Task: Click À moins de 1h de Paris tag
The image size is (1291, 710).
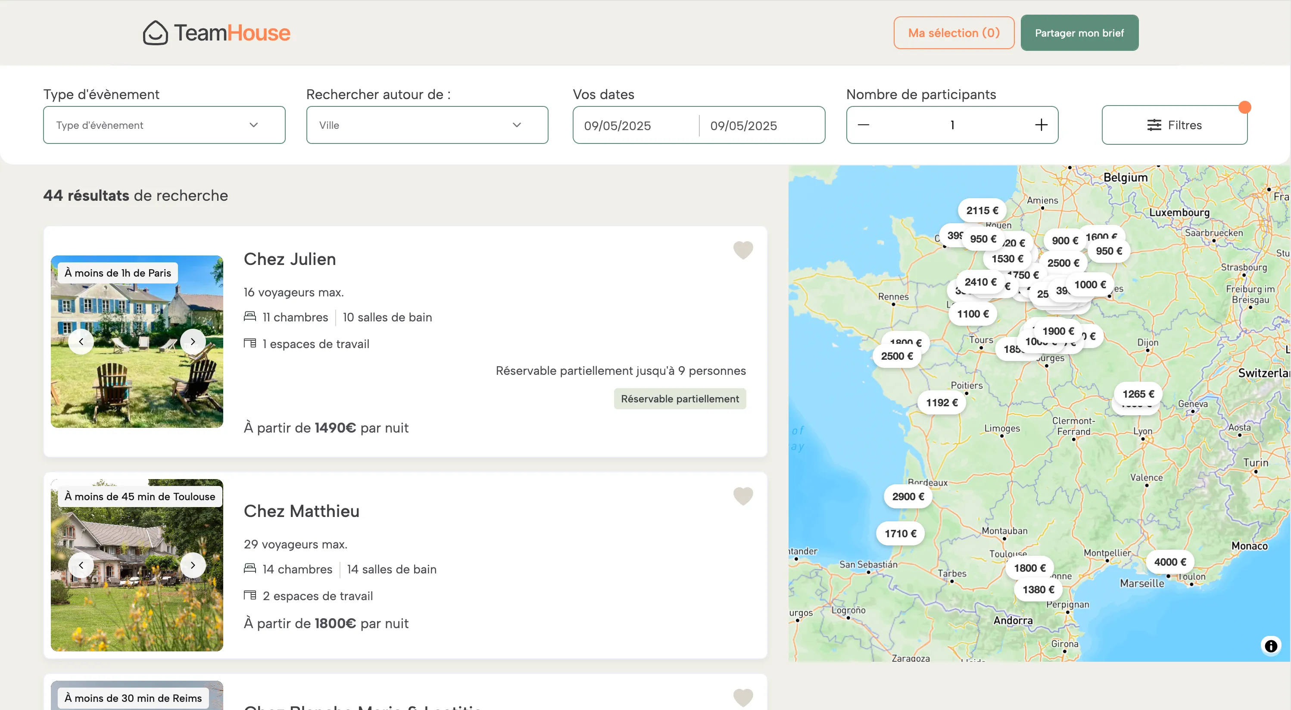Action: pyautogui.click(x=118, y=273)
